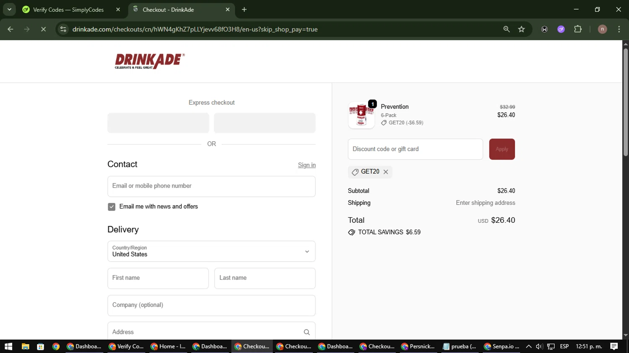The width and height of the screenshot is (629, 353).
Task: Open the Chrome profile avatar
Action: tap(603, 29)
